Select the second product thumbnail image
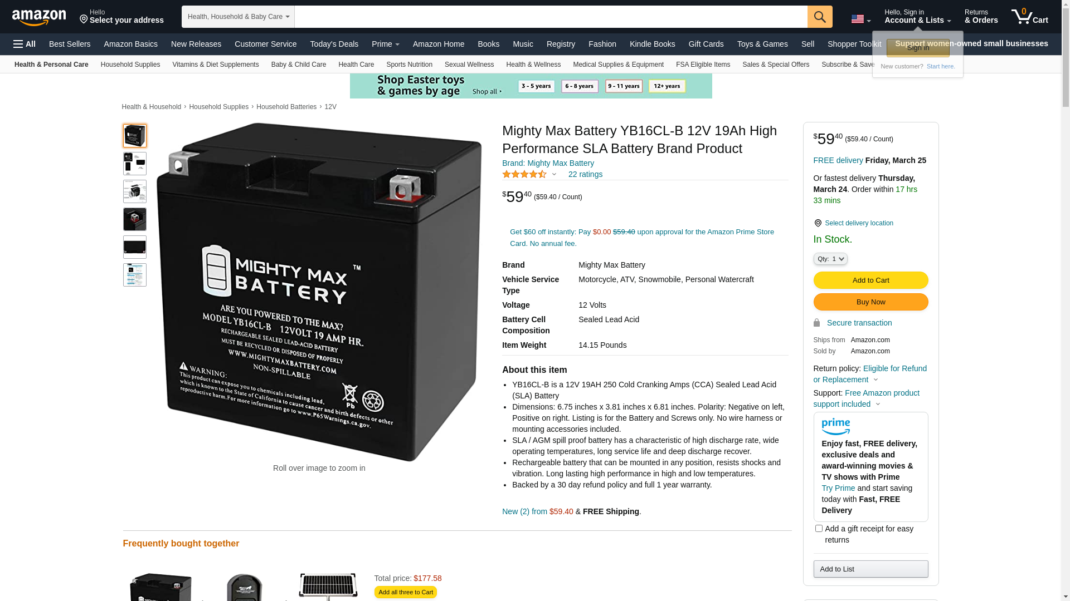This screenshot has height=601, width=1070. tap(135, 164)
